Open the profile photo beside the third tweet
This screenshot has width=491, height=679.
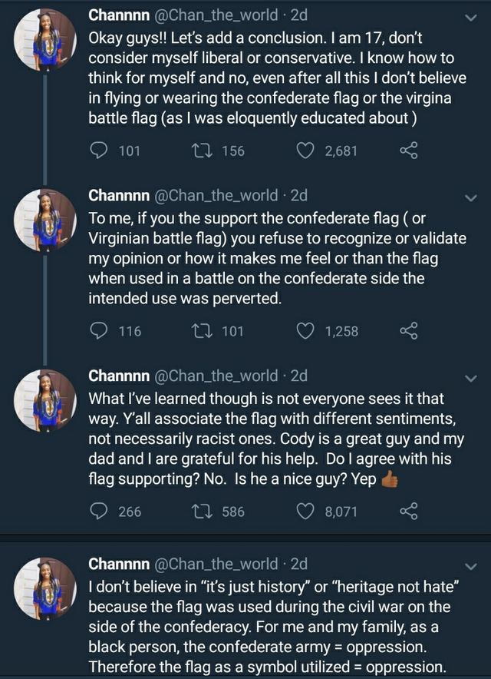45,399
